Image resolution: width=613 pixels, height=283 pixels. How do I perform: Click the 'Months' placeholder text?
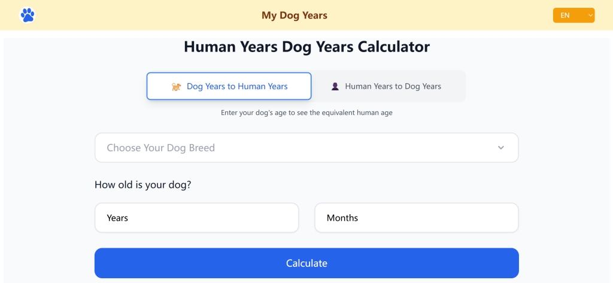(342, 218)
